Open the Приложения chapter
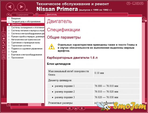 [17, 58]
